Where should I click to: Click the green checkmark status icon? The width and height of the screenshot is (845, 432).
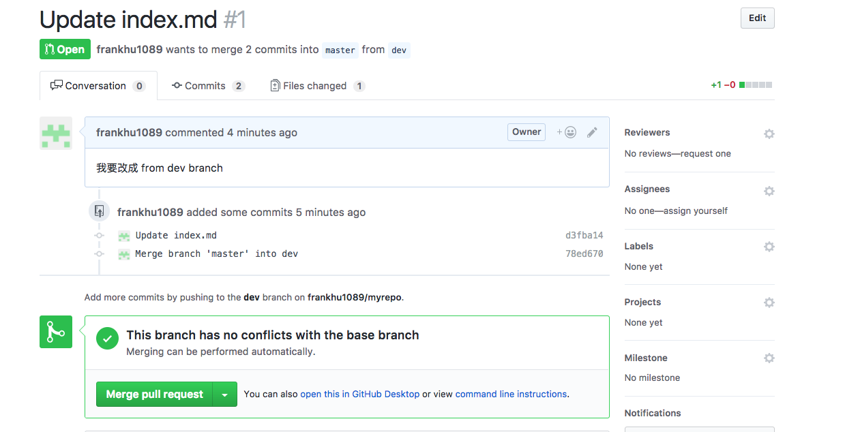coord(107,339)
